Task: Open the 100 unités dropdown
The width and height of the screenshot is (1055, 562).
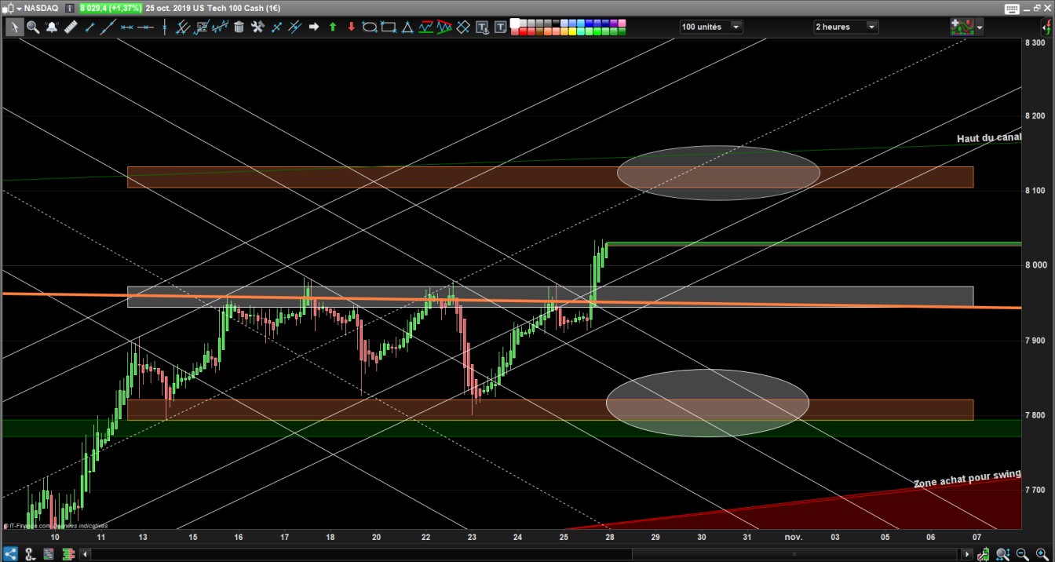Action: pyautogui.click(x=711, y=27)
